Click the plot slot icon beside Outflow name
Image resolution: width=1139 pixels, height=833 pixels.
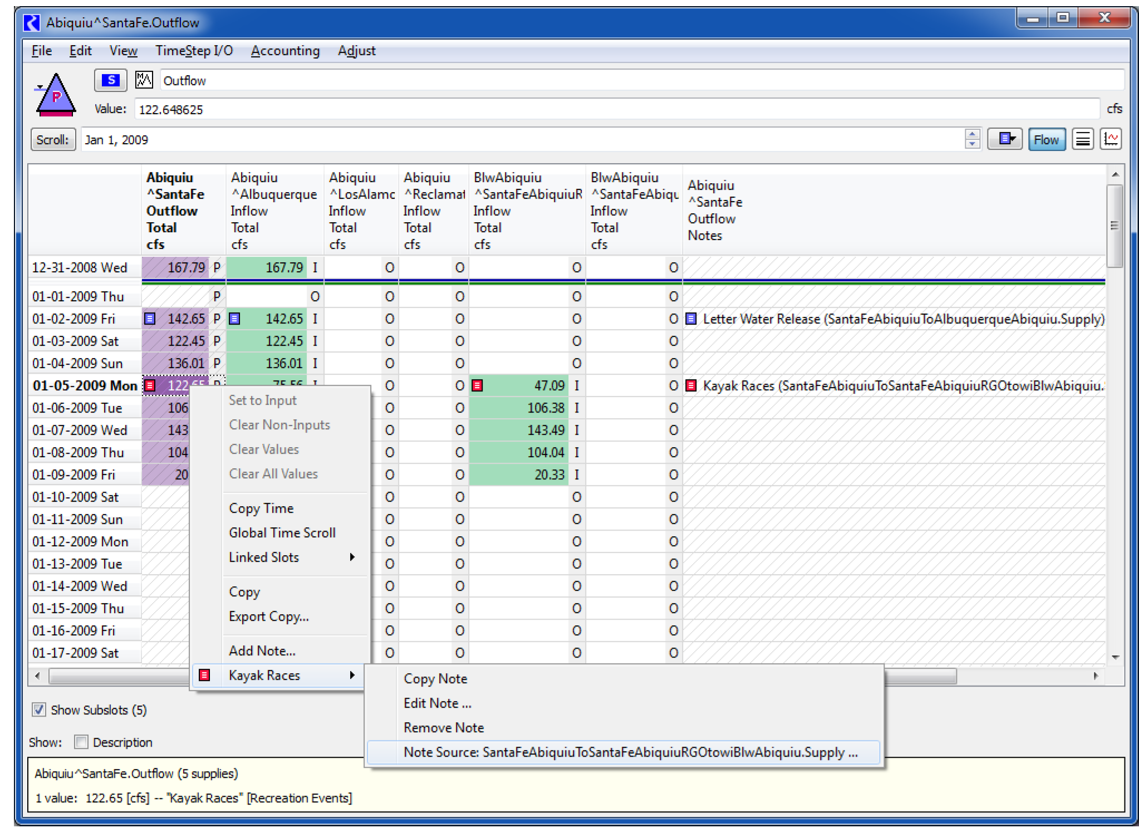click(x=144, y=80)
